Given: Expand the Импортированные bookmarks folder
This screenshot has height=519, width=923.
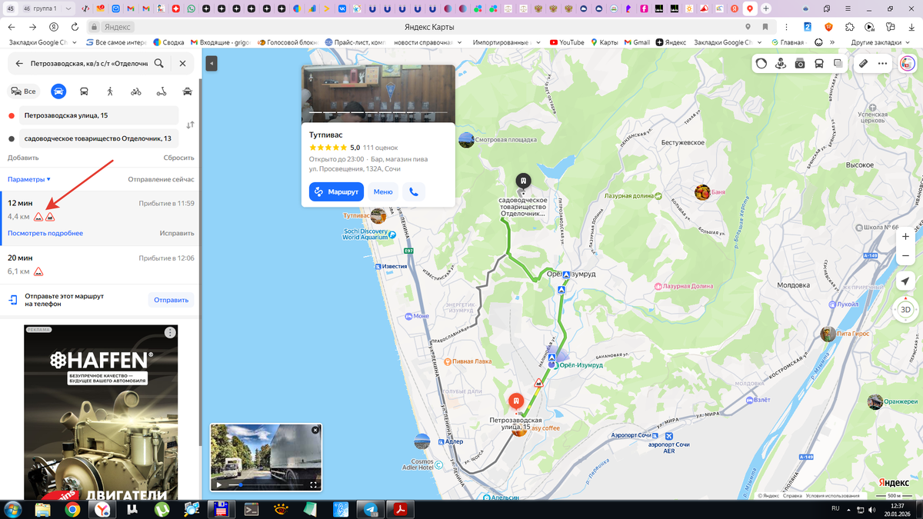Looking at the screenshot, I should tap(506, 42).
